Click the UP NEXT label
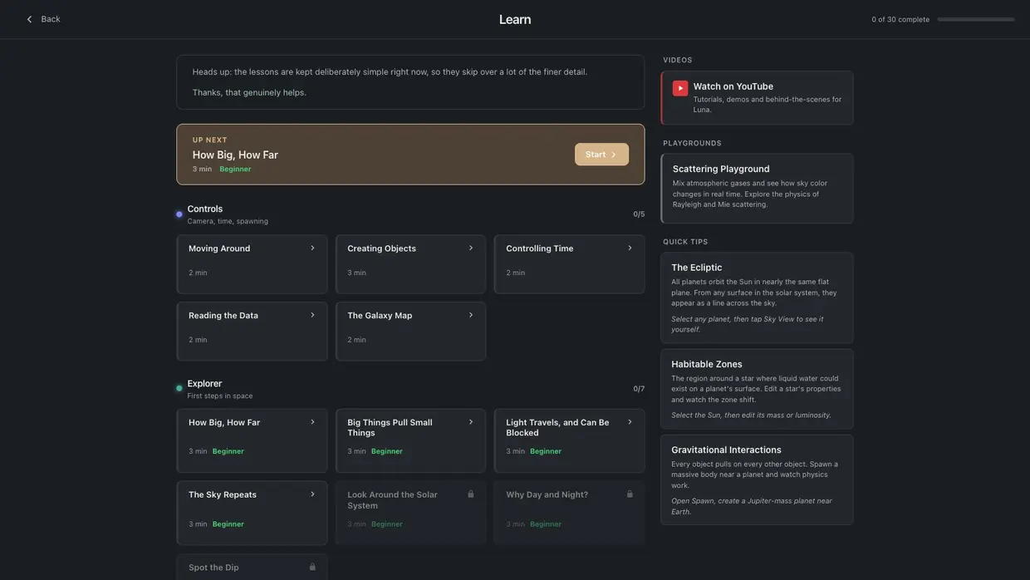 click(x=210, y=140)
